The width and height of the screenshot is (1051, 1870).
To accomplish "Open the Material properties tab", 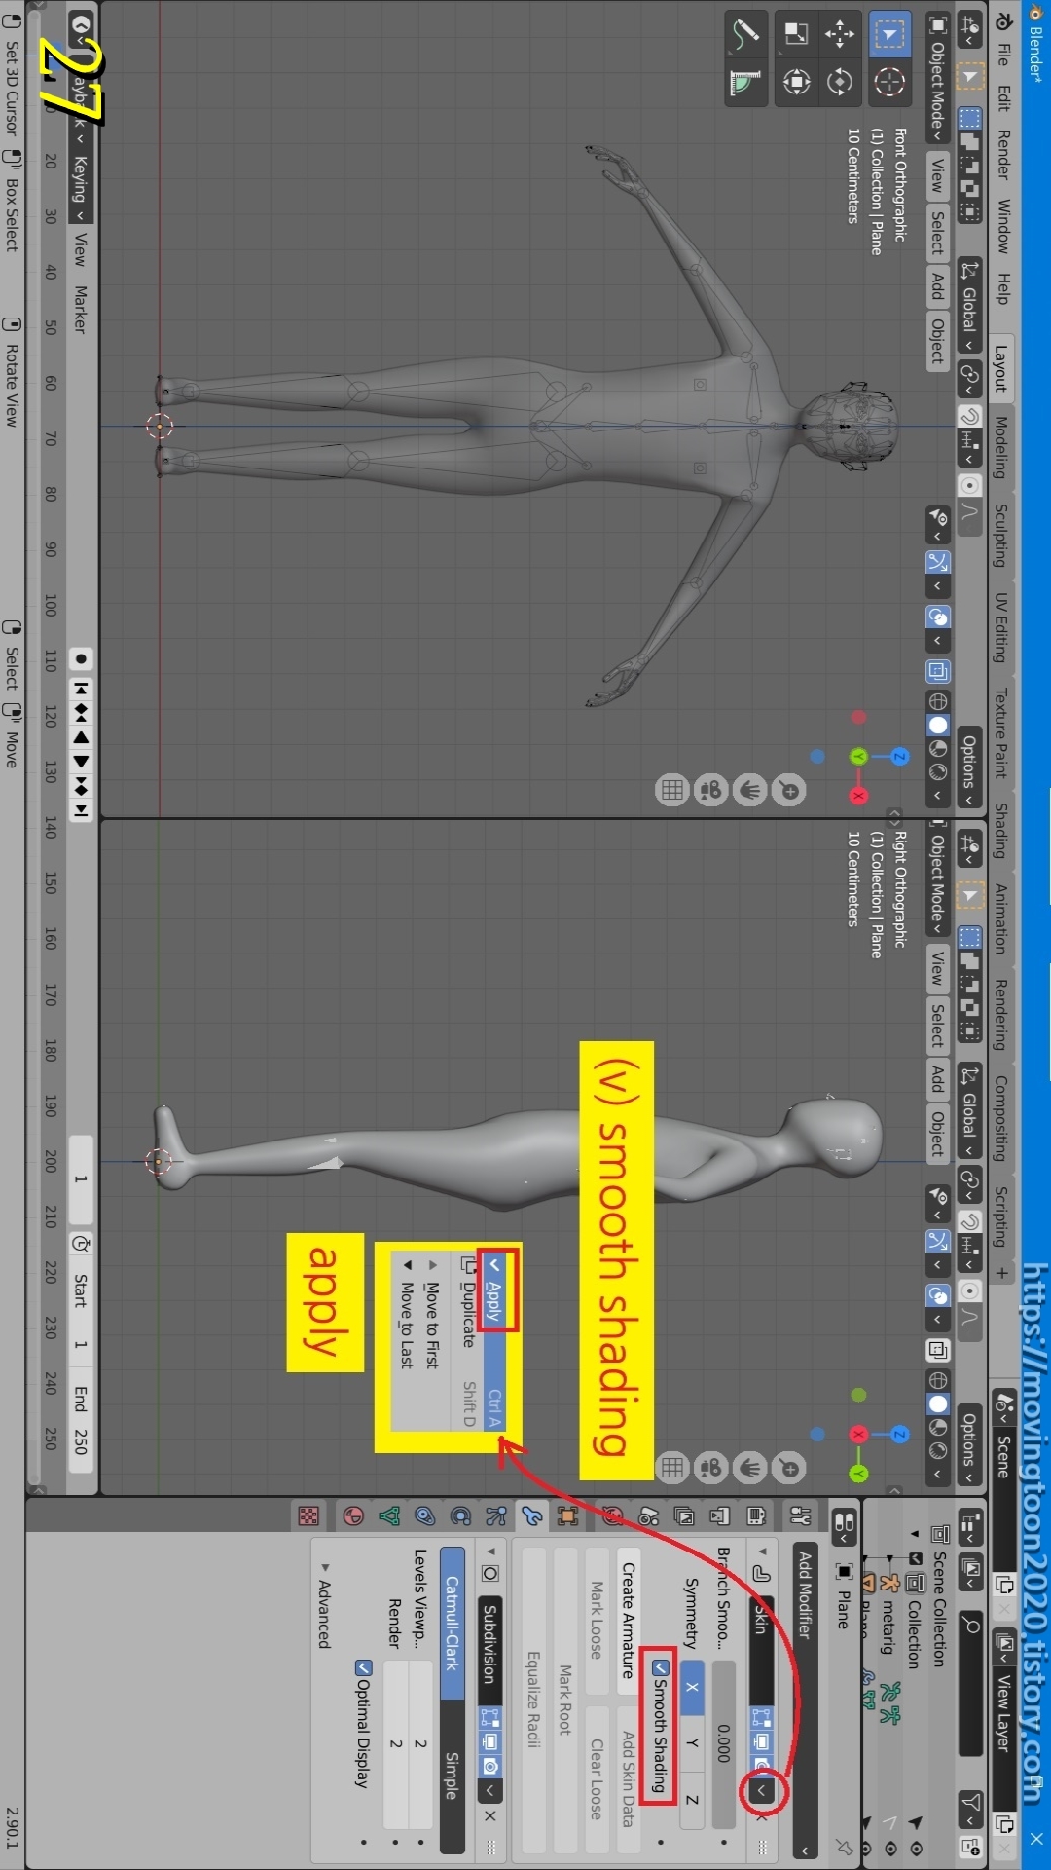I will coord(353,1515).
